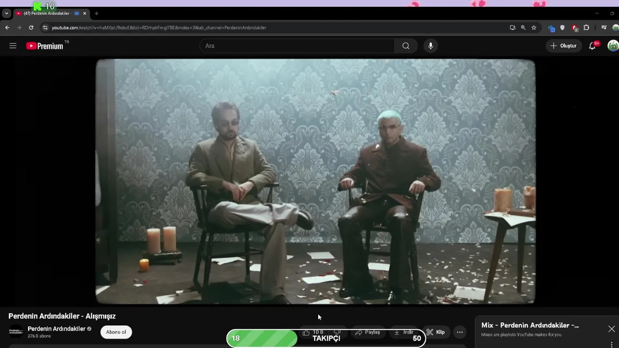Open a new browser tab

pyautogui.click(x=96, y=14)
